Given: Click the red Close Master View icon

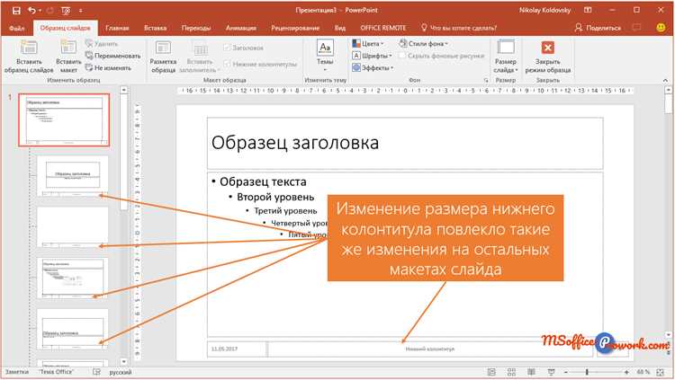Looking at the screenshot, I should point(547,49).
